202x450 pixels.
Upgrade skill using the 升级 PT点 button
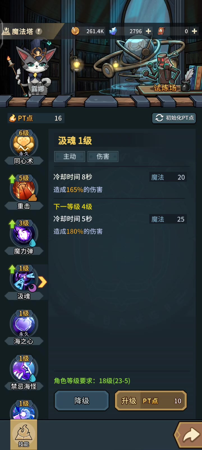coord(151,400)
